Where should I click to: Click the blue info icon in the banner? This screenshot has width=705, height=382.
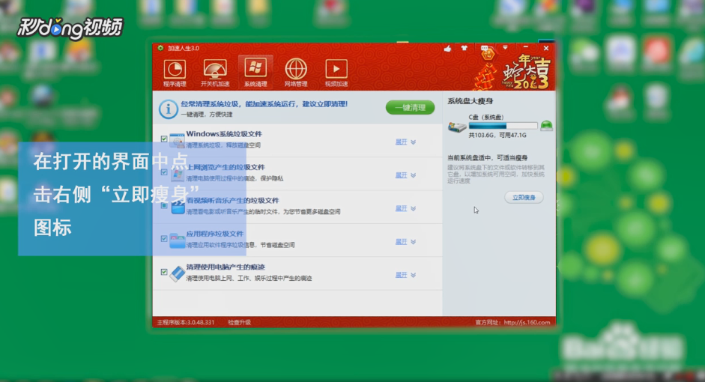(x=168, y=109)
